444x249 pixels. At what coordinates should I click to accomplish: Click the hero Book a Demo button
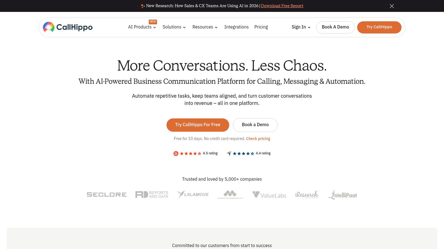coord(255,125)
